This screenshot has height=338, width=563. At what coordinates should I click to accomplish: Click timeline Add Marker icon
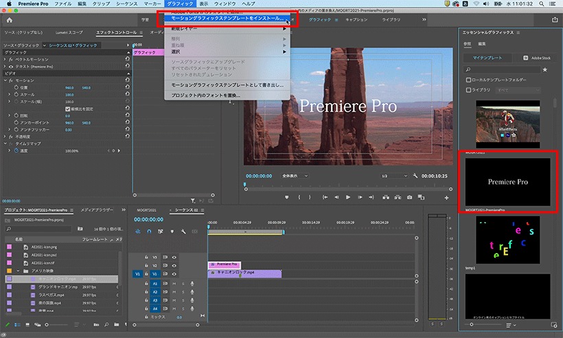(172, 232)
